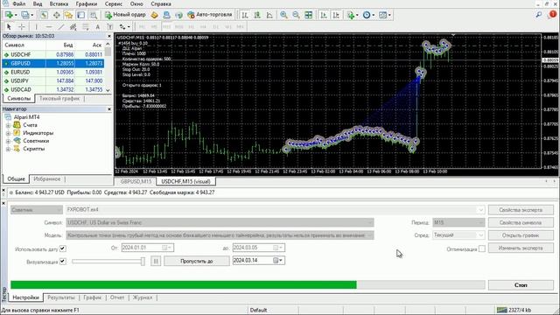Open the Periods clock icon
The image size is (560, 315).
tap(367, 15)
